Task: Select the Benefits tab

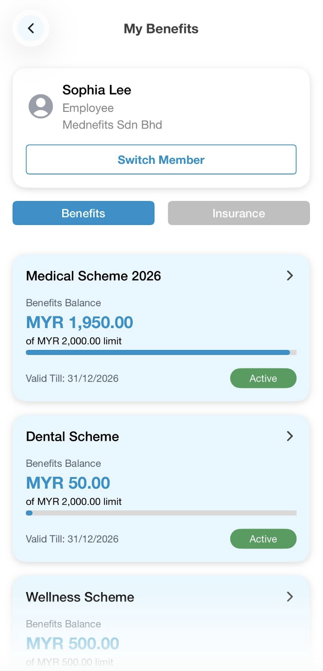Action: pyautogui.click(x=84, y=213)
